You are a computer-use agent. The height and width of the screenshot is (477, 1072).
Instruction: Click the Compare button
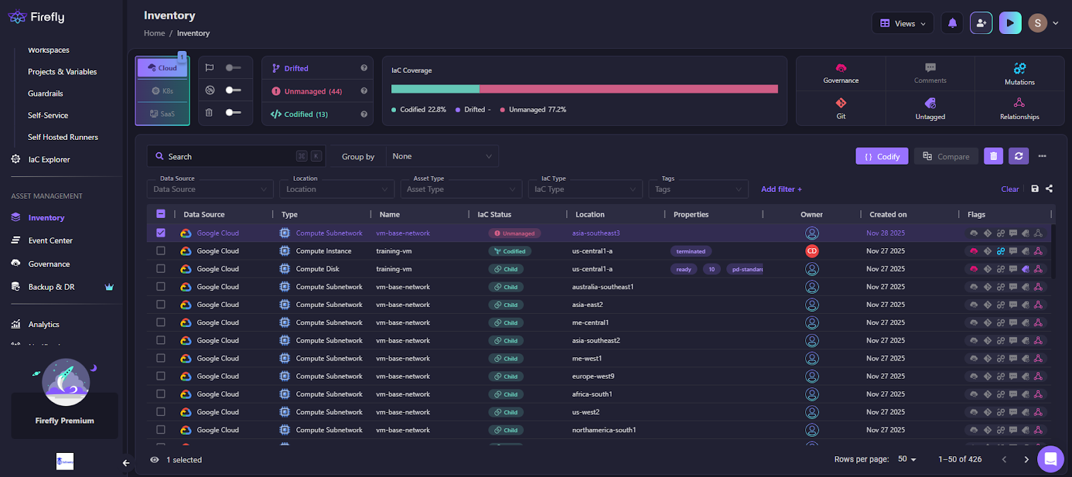pyautogui.click(x=946, y=156)
